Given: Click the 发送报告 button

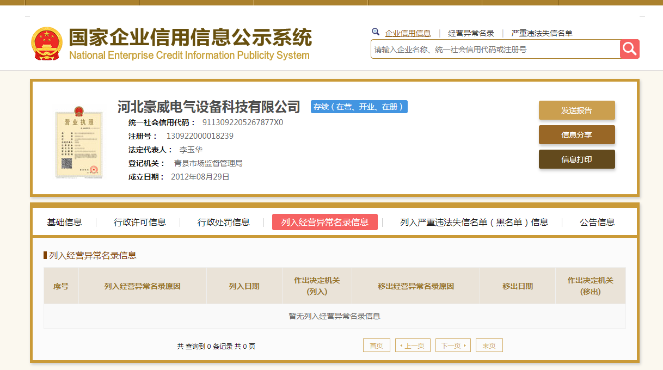Looking at the screenshot, I should pyautogui.click(x=576, y=110).
